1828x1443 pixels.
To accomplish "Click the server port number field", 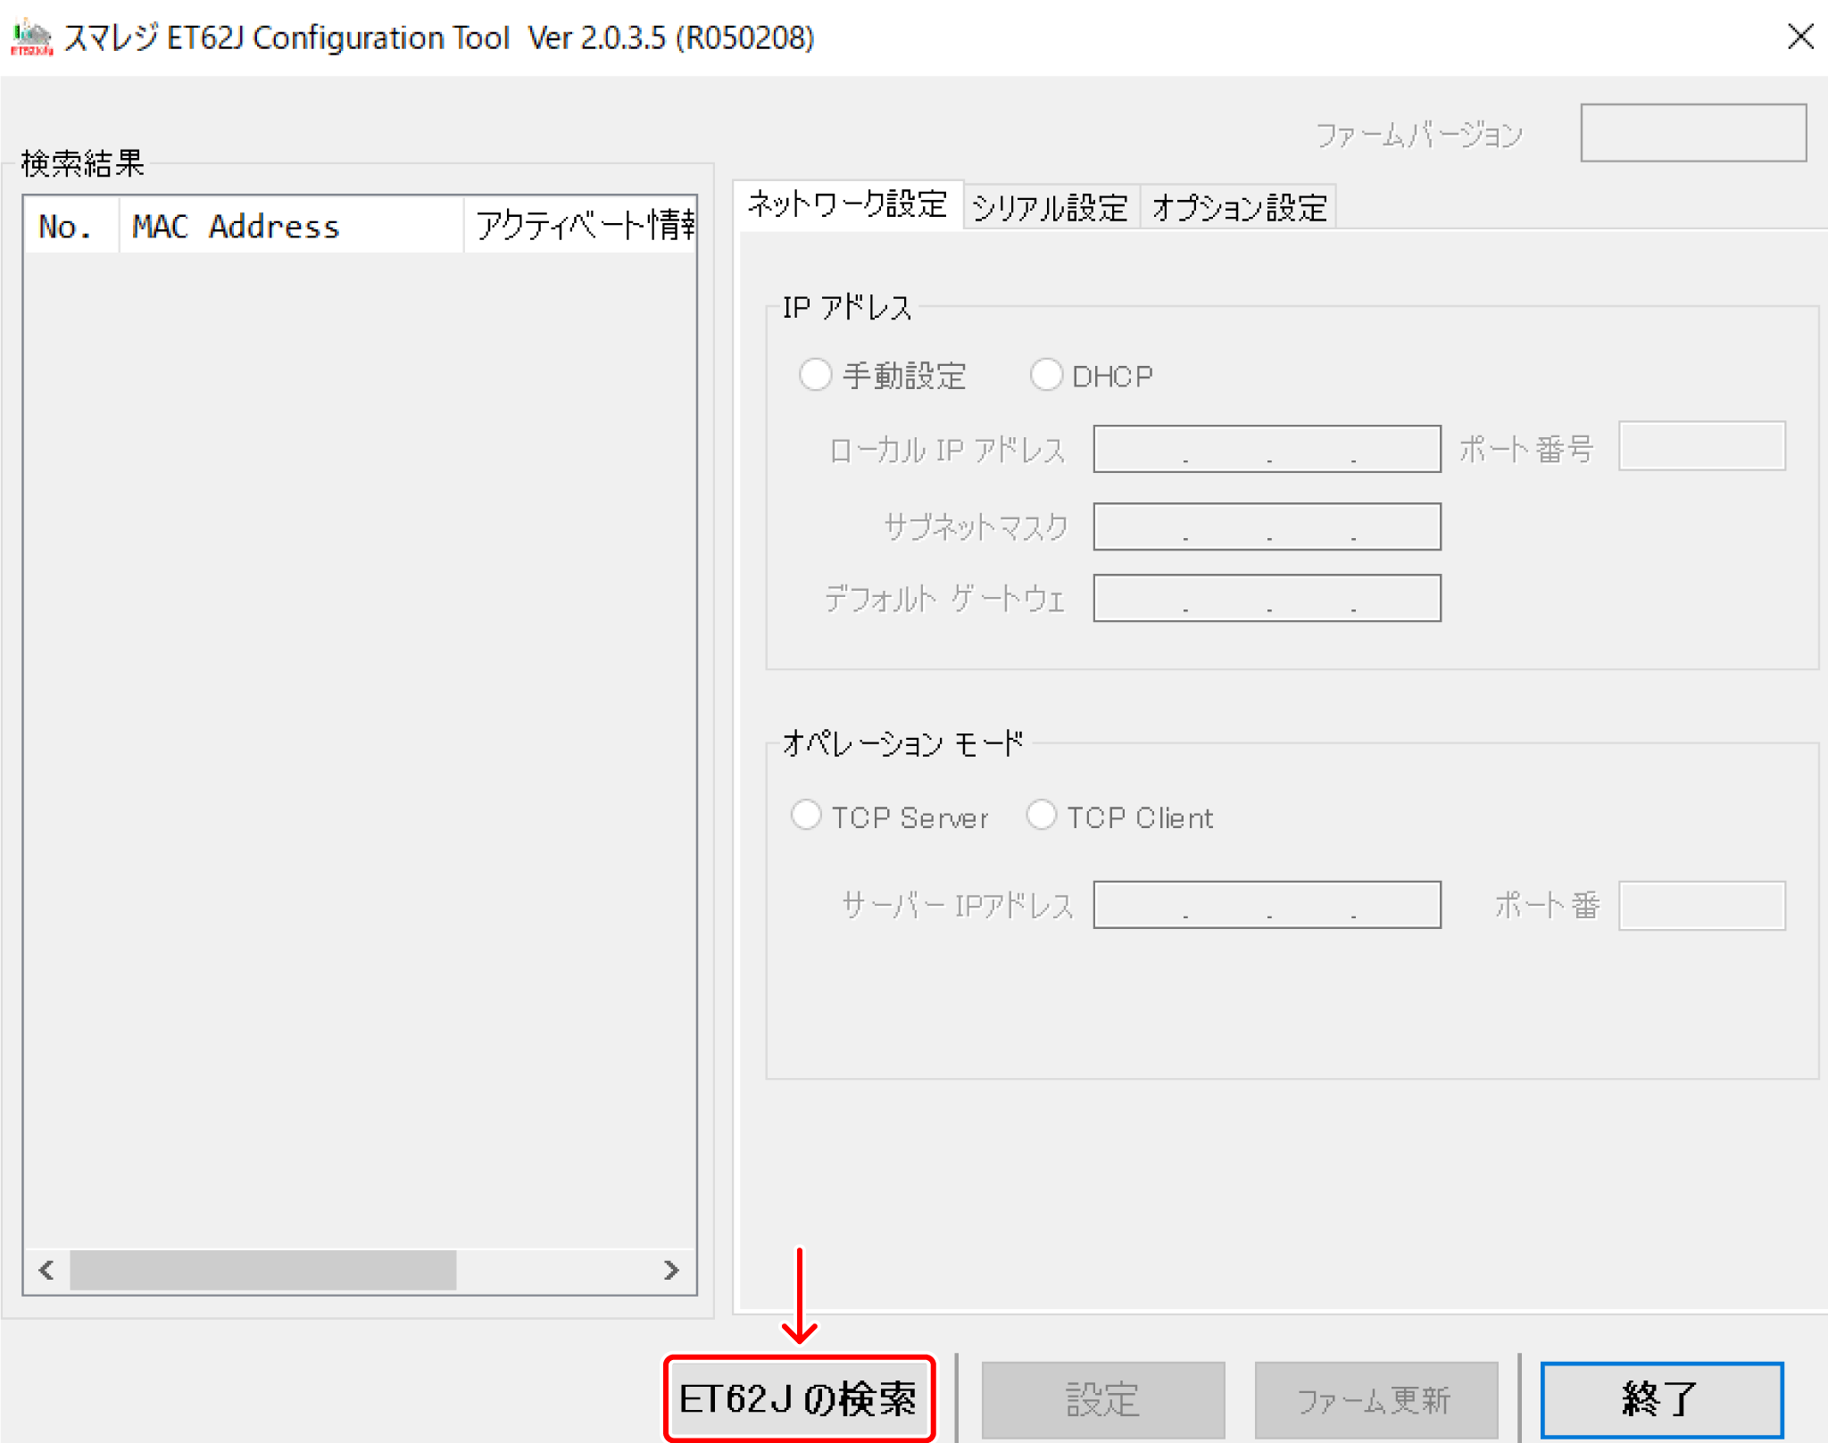I will (1701, 906).
